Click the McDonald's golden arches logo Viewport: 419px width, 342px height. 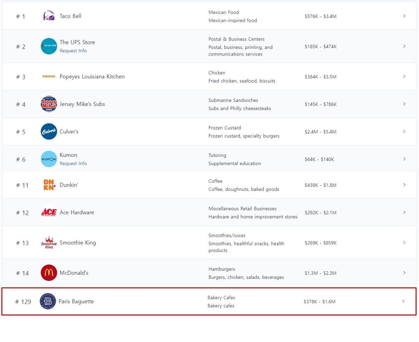(49, 273)
